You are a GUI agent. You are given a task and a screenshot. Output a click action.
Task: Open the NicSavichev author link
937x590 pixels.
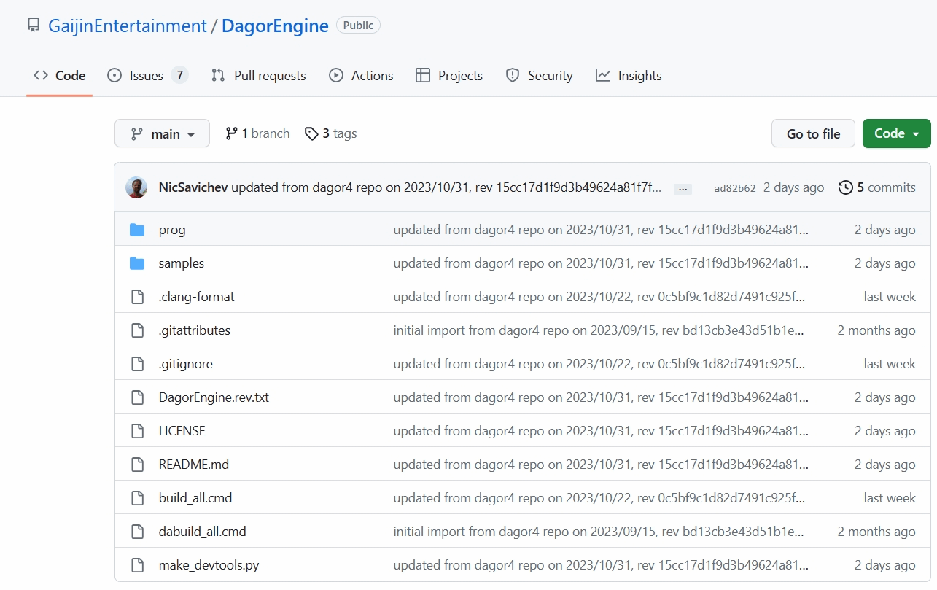click(x=193, y=187)
